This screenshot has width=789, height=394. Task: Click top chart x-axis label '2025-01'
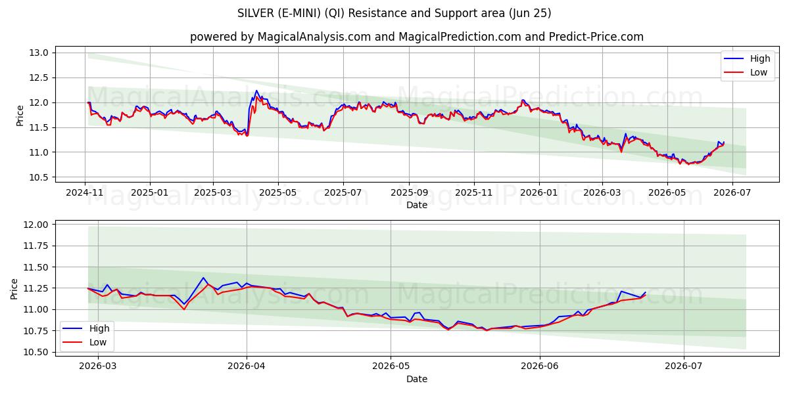150,192
